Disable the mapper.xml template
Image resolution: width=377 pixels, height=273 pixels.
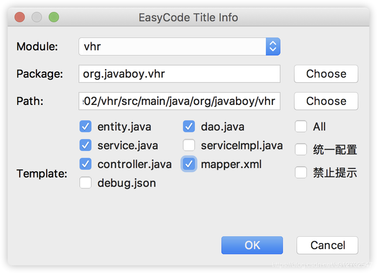[188, 164]
